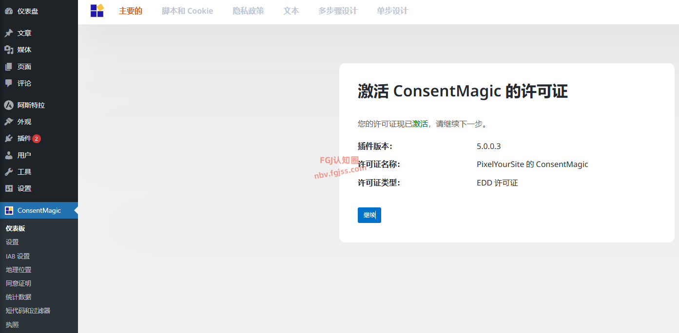Select ConsentMagic in the sidebar menu
Image resolution: width=679 pixels, height=333 pixels.
click(39, 210)
